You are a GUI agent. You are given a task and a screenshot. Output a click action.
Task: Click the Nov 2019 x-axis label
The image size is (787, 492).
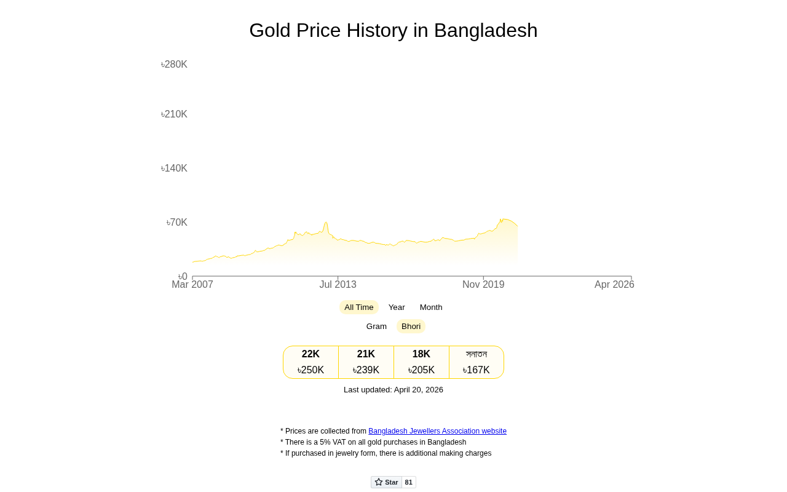coord(483,285)
